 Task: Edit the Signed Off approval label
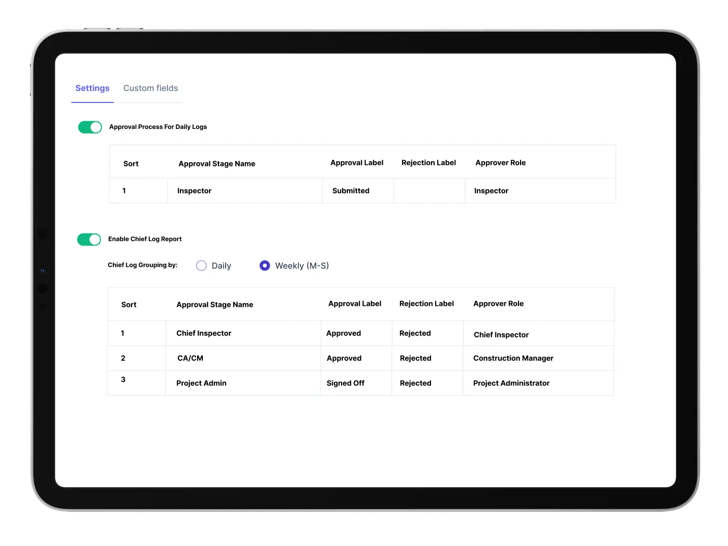pyautogui.click(x=345, y=383)
